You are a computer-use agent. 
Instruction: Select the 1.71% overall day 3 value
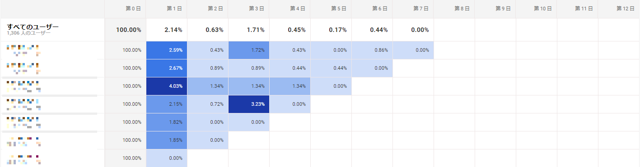pyautogui.click(x=256, y=30)
